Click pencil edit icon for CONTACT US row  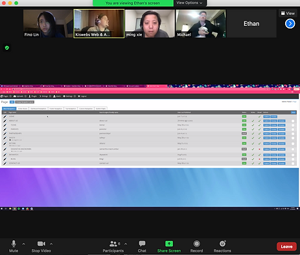(x=5, y=163)
